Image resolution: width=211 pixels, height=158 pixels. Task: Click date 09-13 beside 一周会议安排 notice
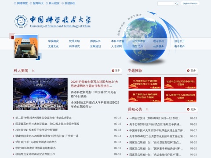tap(193, 118)
